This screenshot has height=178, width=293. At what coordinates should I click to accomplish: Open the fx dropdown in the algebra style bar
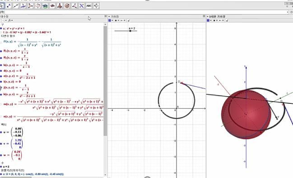(10, 21)
